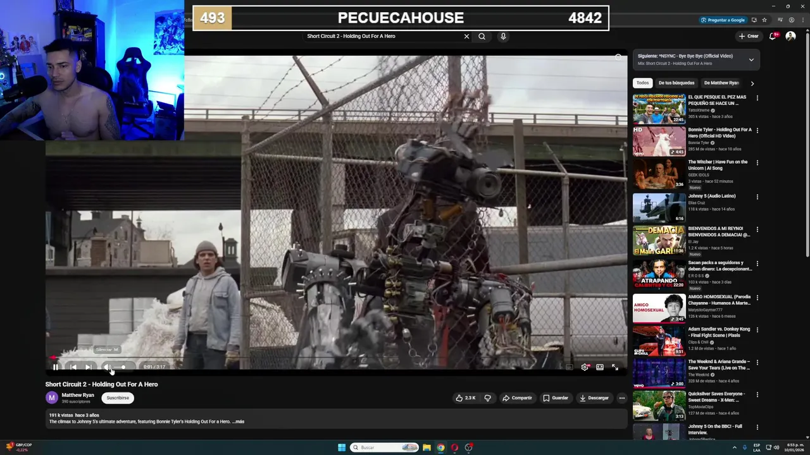Screen dimensions: 810x455
Task: Open options for Sacan packs a seguidoras video
Action: (757, 264)
